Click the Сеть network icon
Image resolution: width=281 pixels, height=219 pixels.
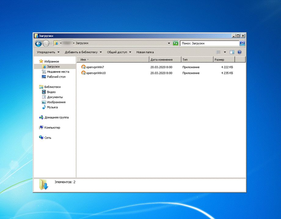click(x=41, y=137)
